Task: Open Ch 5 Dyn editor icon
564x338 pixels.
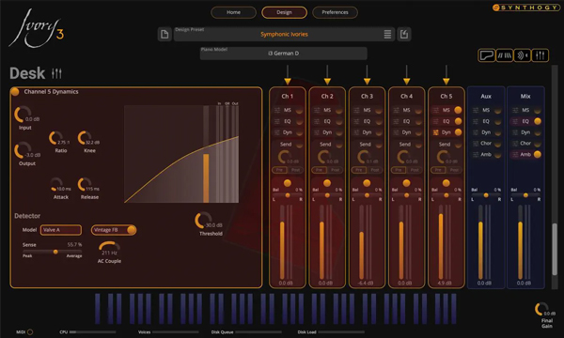Action: [435, 132]
